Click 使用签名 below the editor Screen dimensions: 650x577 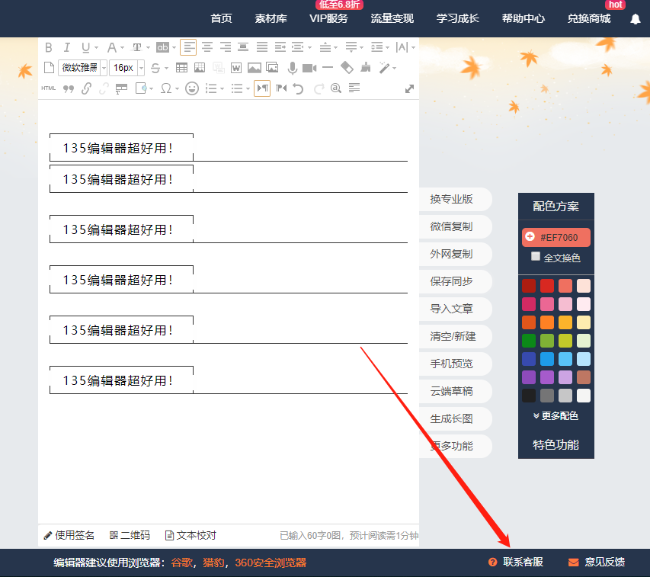tap(69, 536)
